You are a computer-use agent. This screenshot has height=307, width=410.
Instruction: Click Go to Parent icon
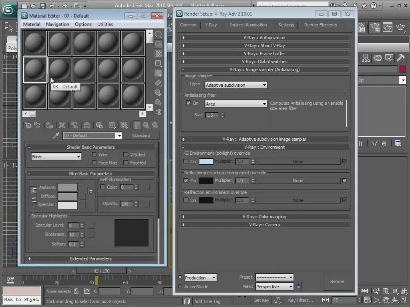[x=146, y=125]
